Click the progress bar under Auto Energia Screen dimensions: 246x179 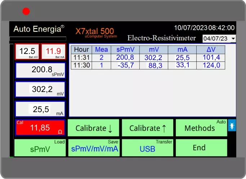38,39
